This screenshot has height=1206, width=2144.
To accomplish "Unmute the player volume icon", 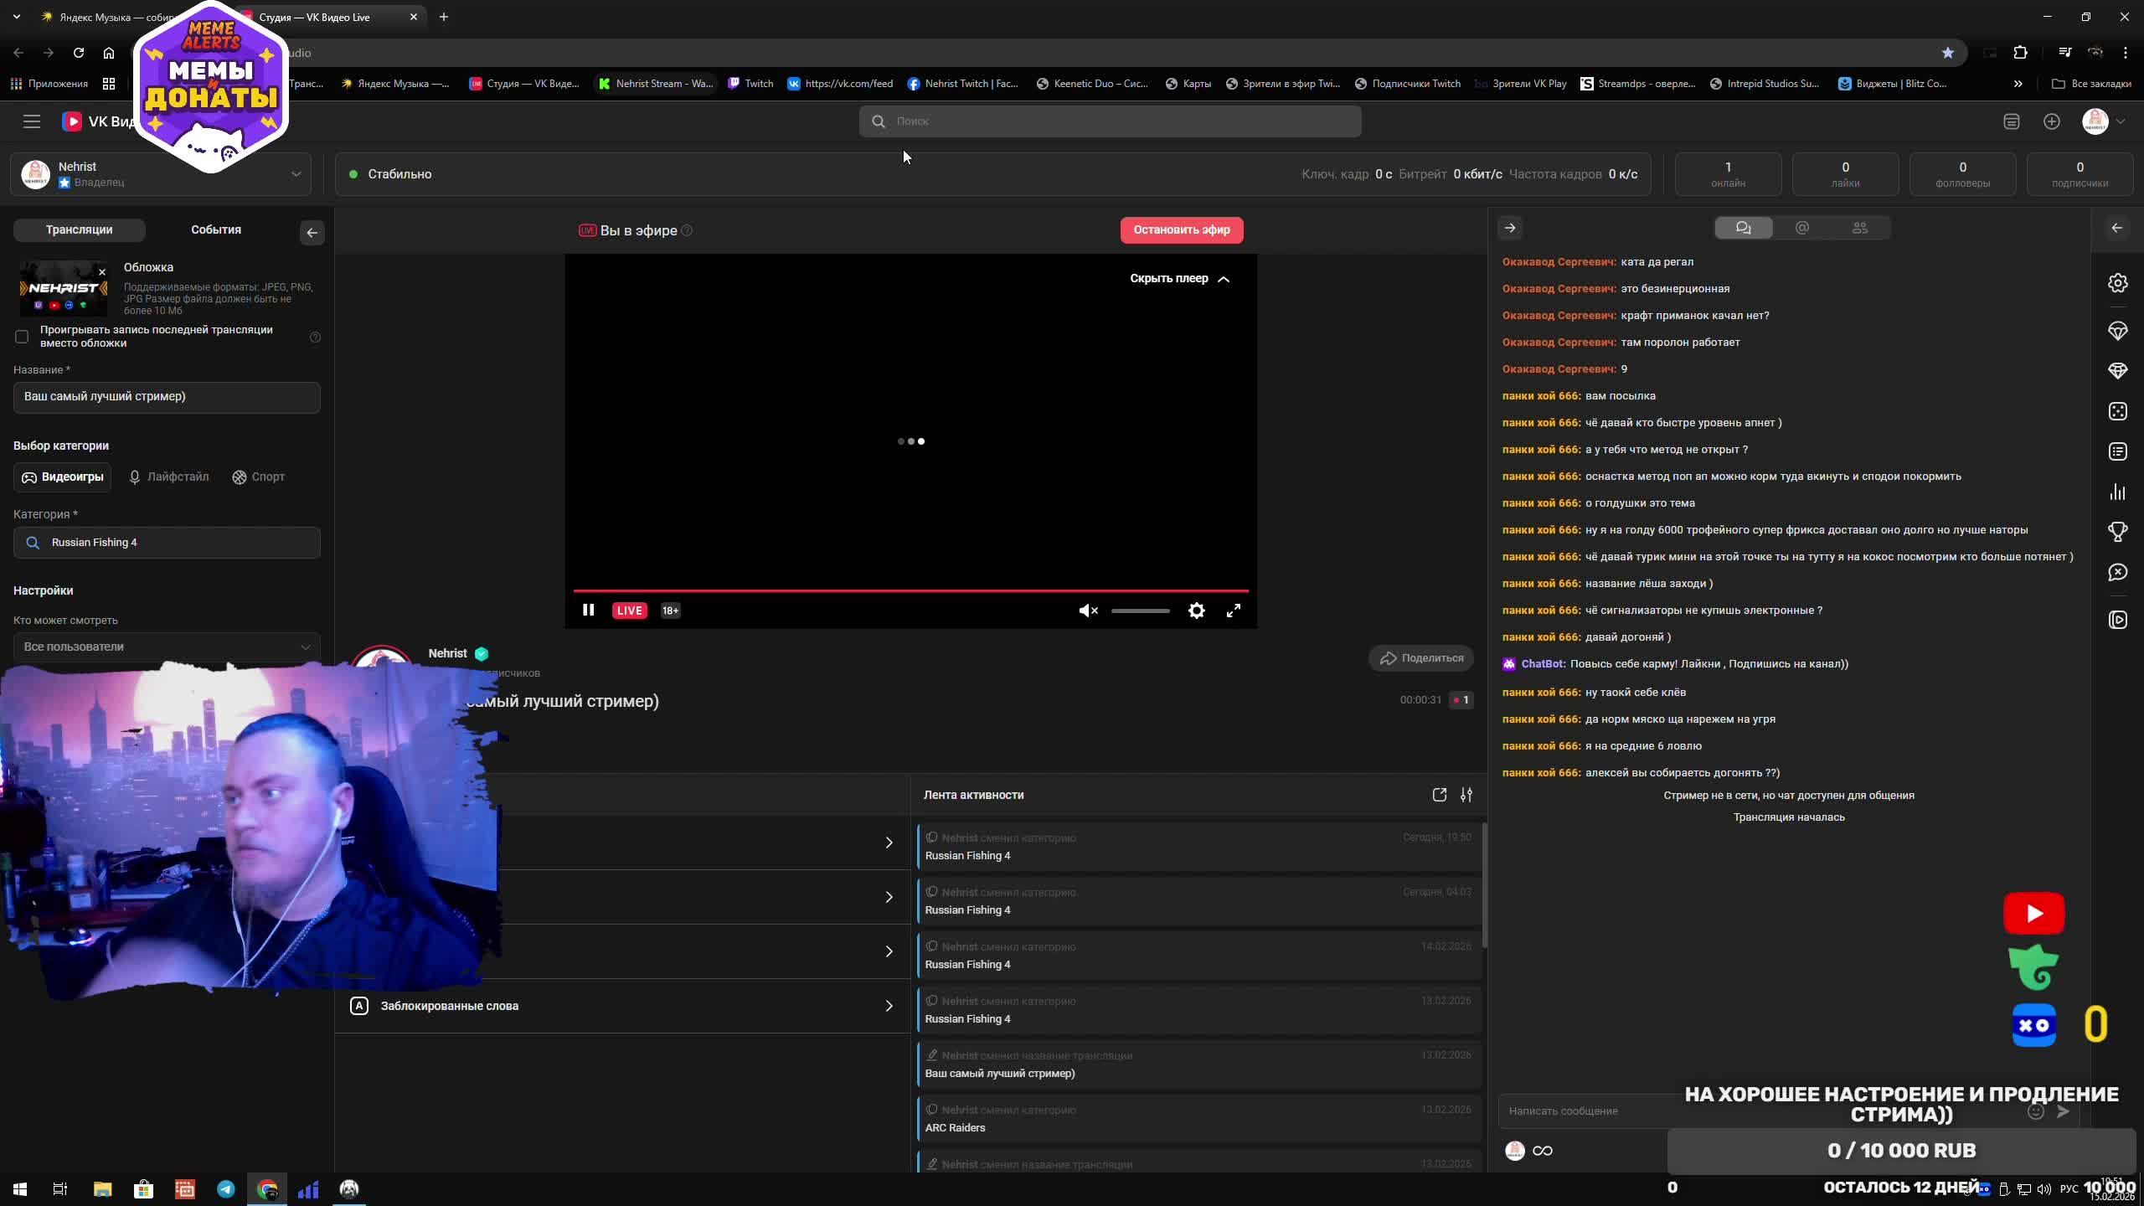I will (x=1088, y=611).
